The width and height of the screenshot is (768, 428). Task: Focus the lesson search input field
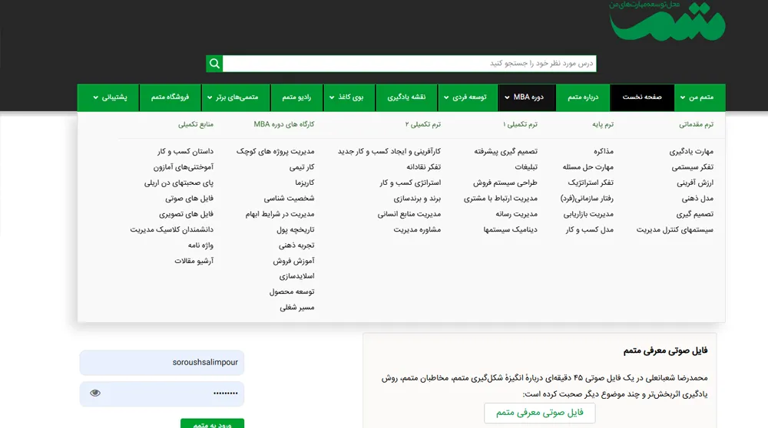[409, 64]
